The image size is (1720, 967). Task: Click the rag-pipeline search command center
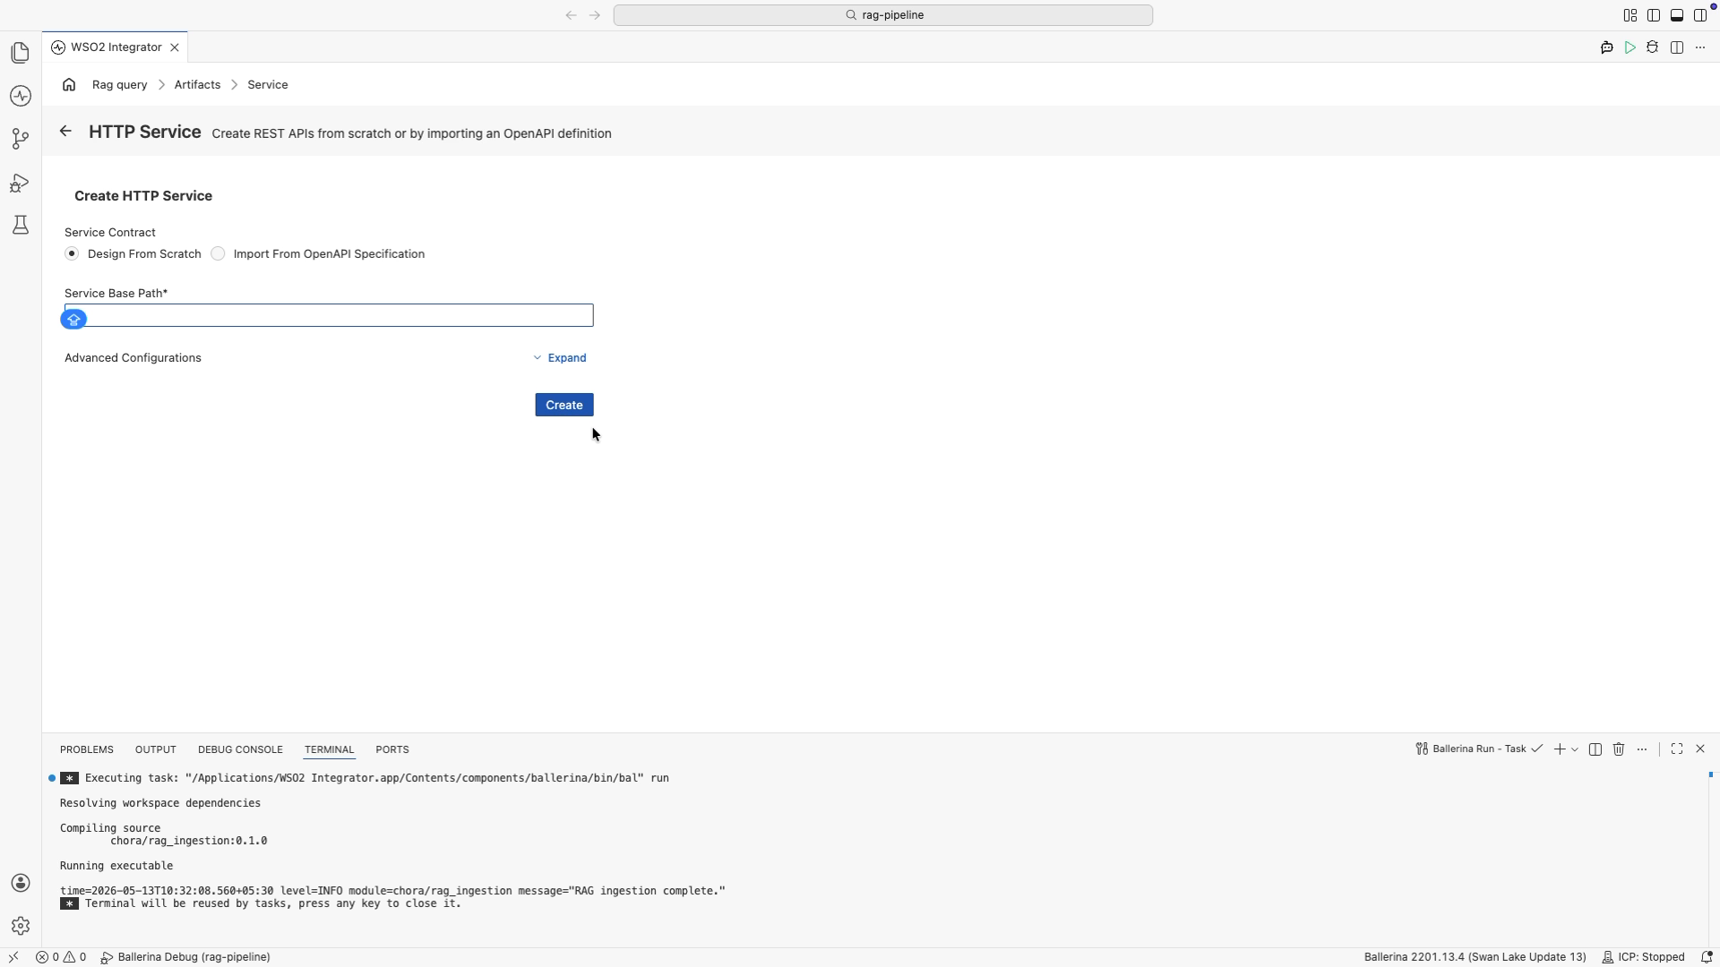[883, 15]
